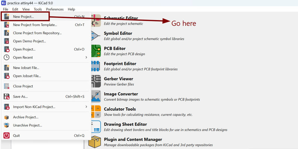Viewport: 298px width, 149px height.
Task: Expand the Open Recent submenu arrow
Action: 86,57
